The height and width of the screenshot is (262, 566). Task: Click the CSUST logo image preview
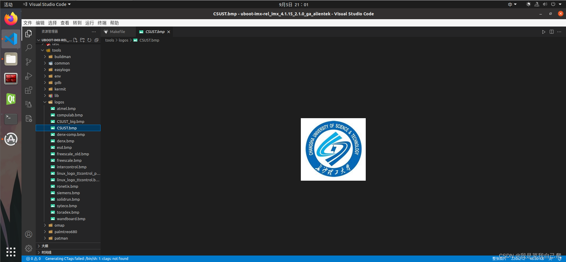[x=333, y=149]
